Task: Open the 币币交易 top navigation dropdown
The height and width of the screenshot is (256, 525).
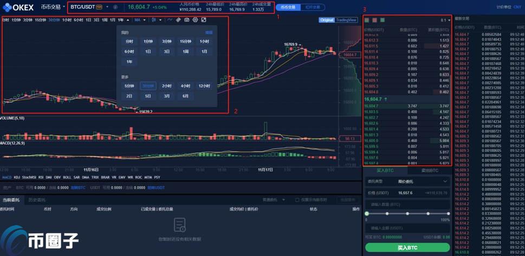Action: 53,7
